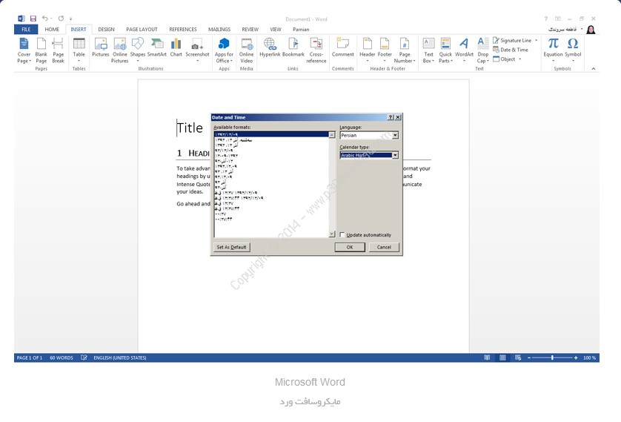The width and height of the screenshot is (621, 422).
Task: Open the Table insert menu
Action: coord(79,50)
